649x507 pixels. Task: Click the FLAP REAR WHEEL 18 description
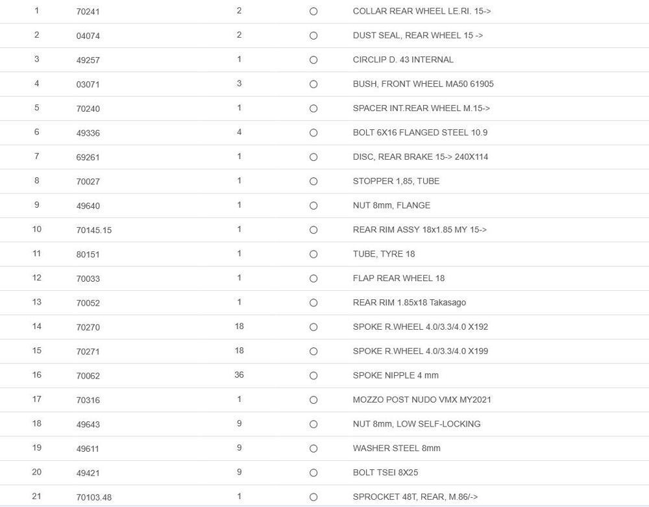pos(398,278)
